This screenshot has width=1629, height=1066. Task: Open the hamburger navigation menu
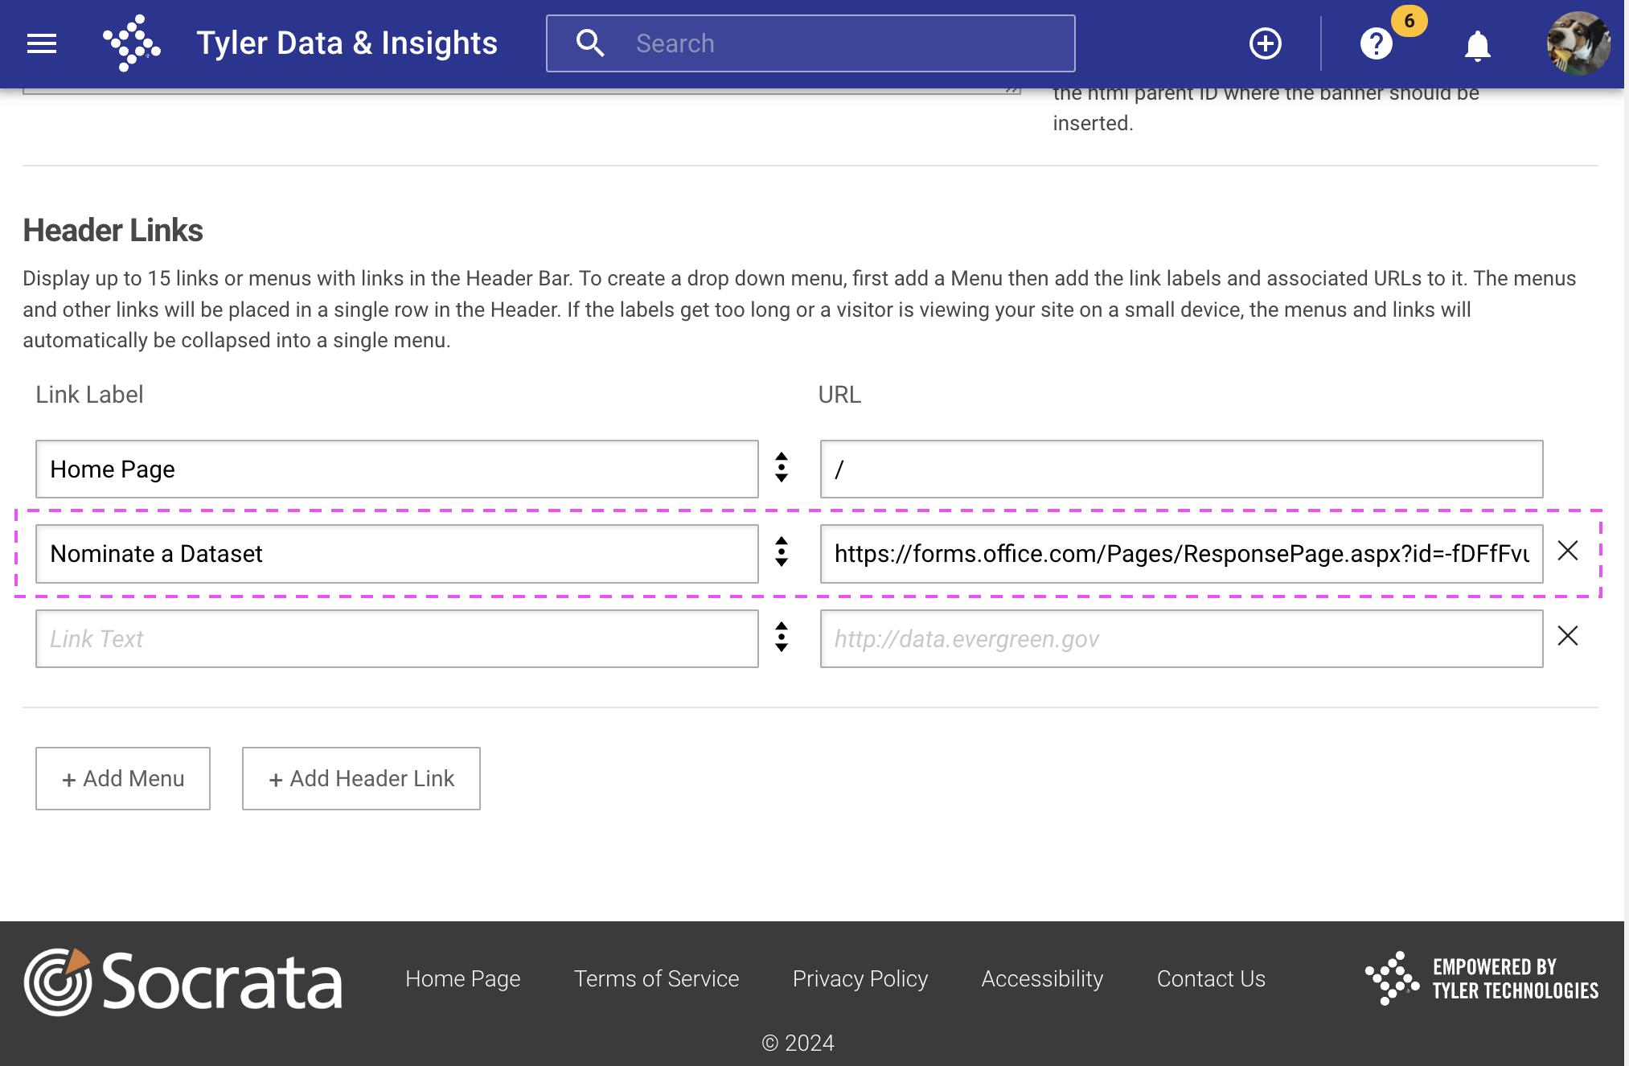click(42, 43)
